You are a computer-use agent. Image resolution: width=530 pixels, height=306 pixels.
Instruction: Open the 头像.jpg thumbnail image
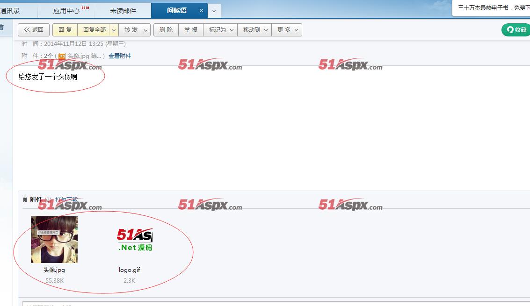click(54, 240)
